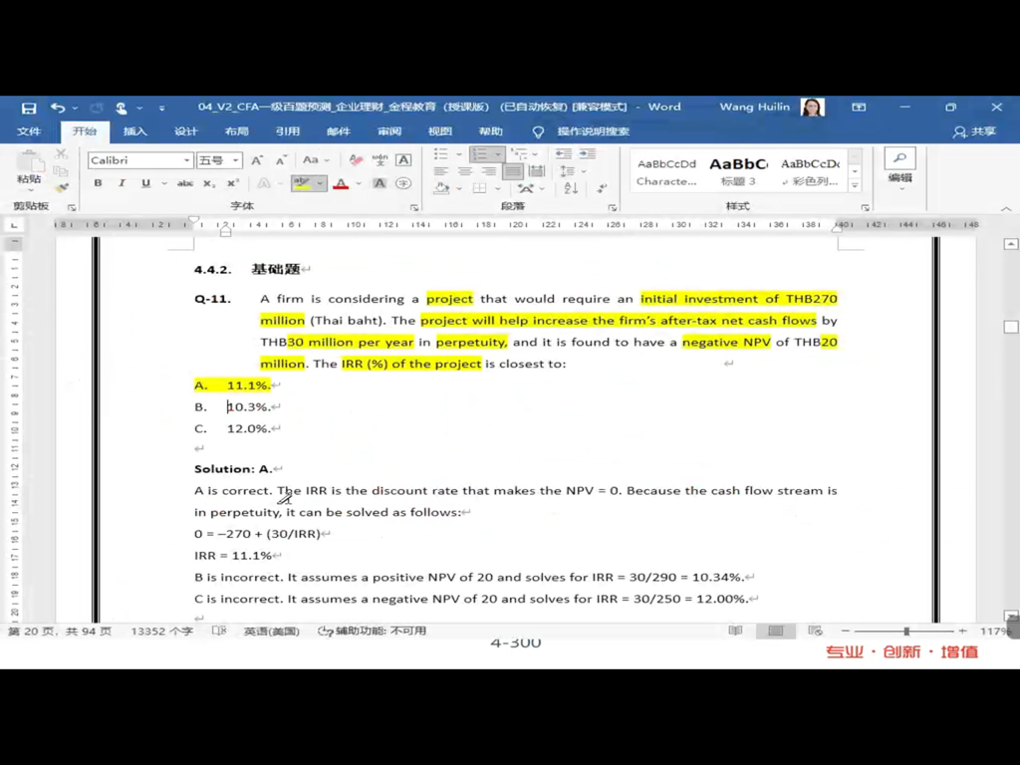Screen dimensions: 1020x765
Task: Click the zoom in plus button
Action: click(x=962, y=631)
